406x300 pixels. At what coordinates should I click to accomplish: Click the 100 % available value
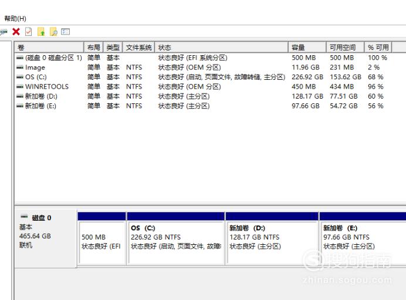point(377,58)
